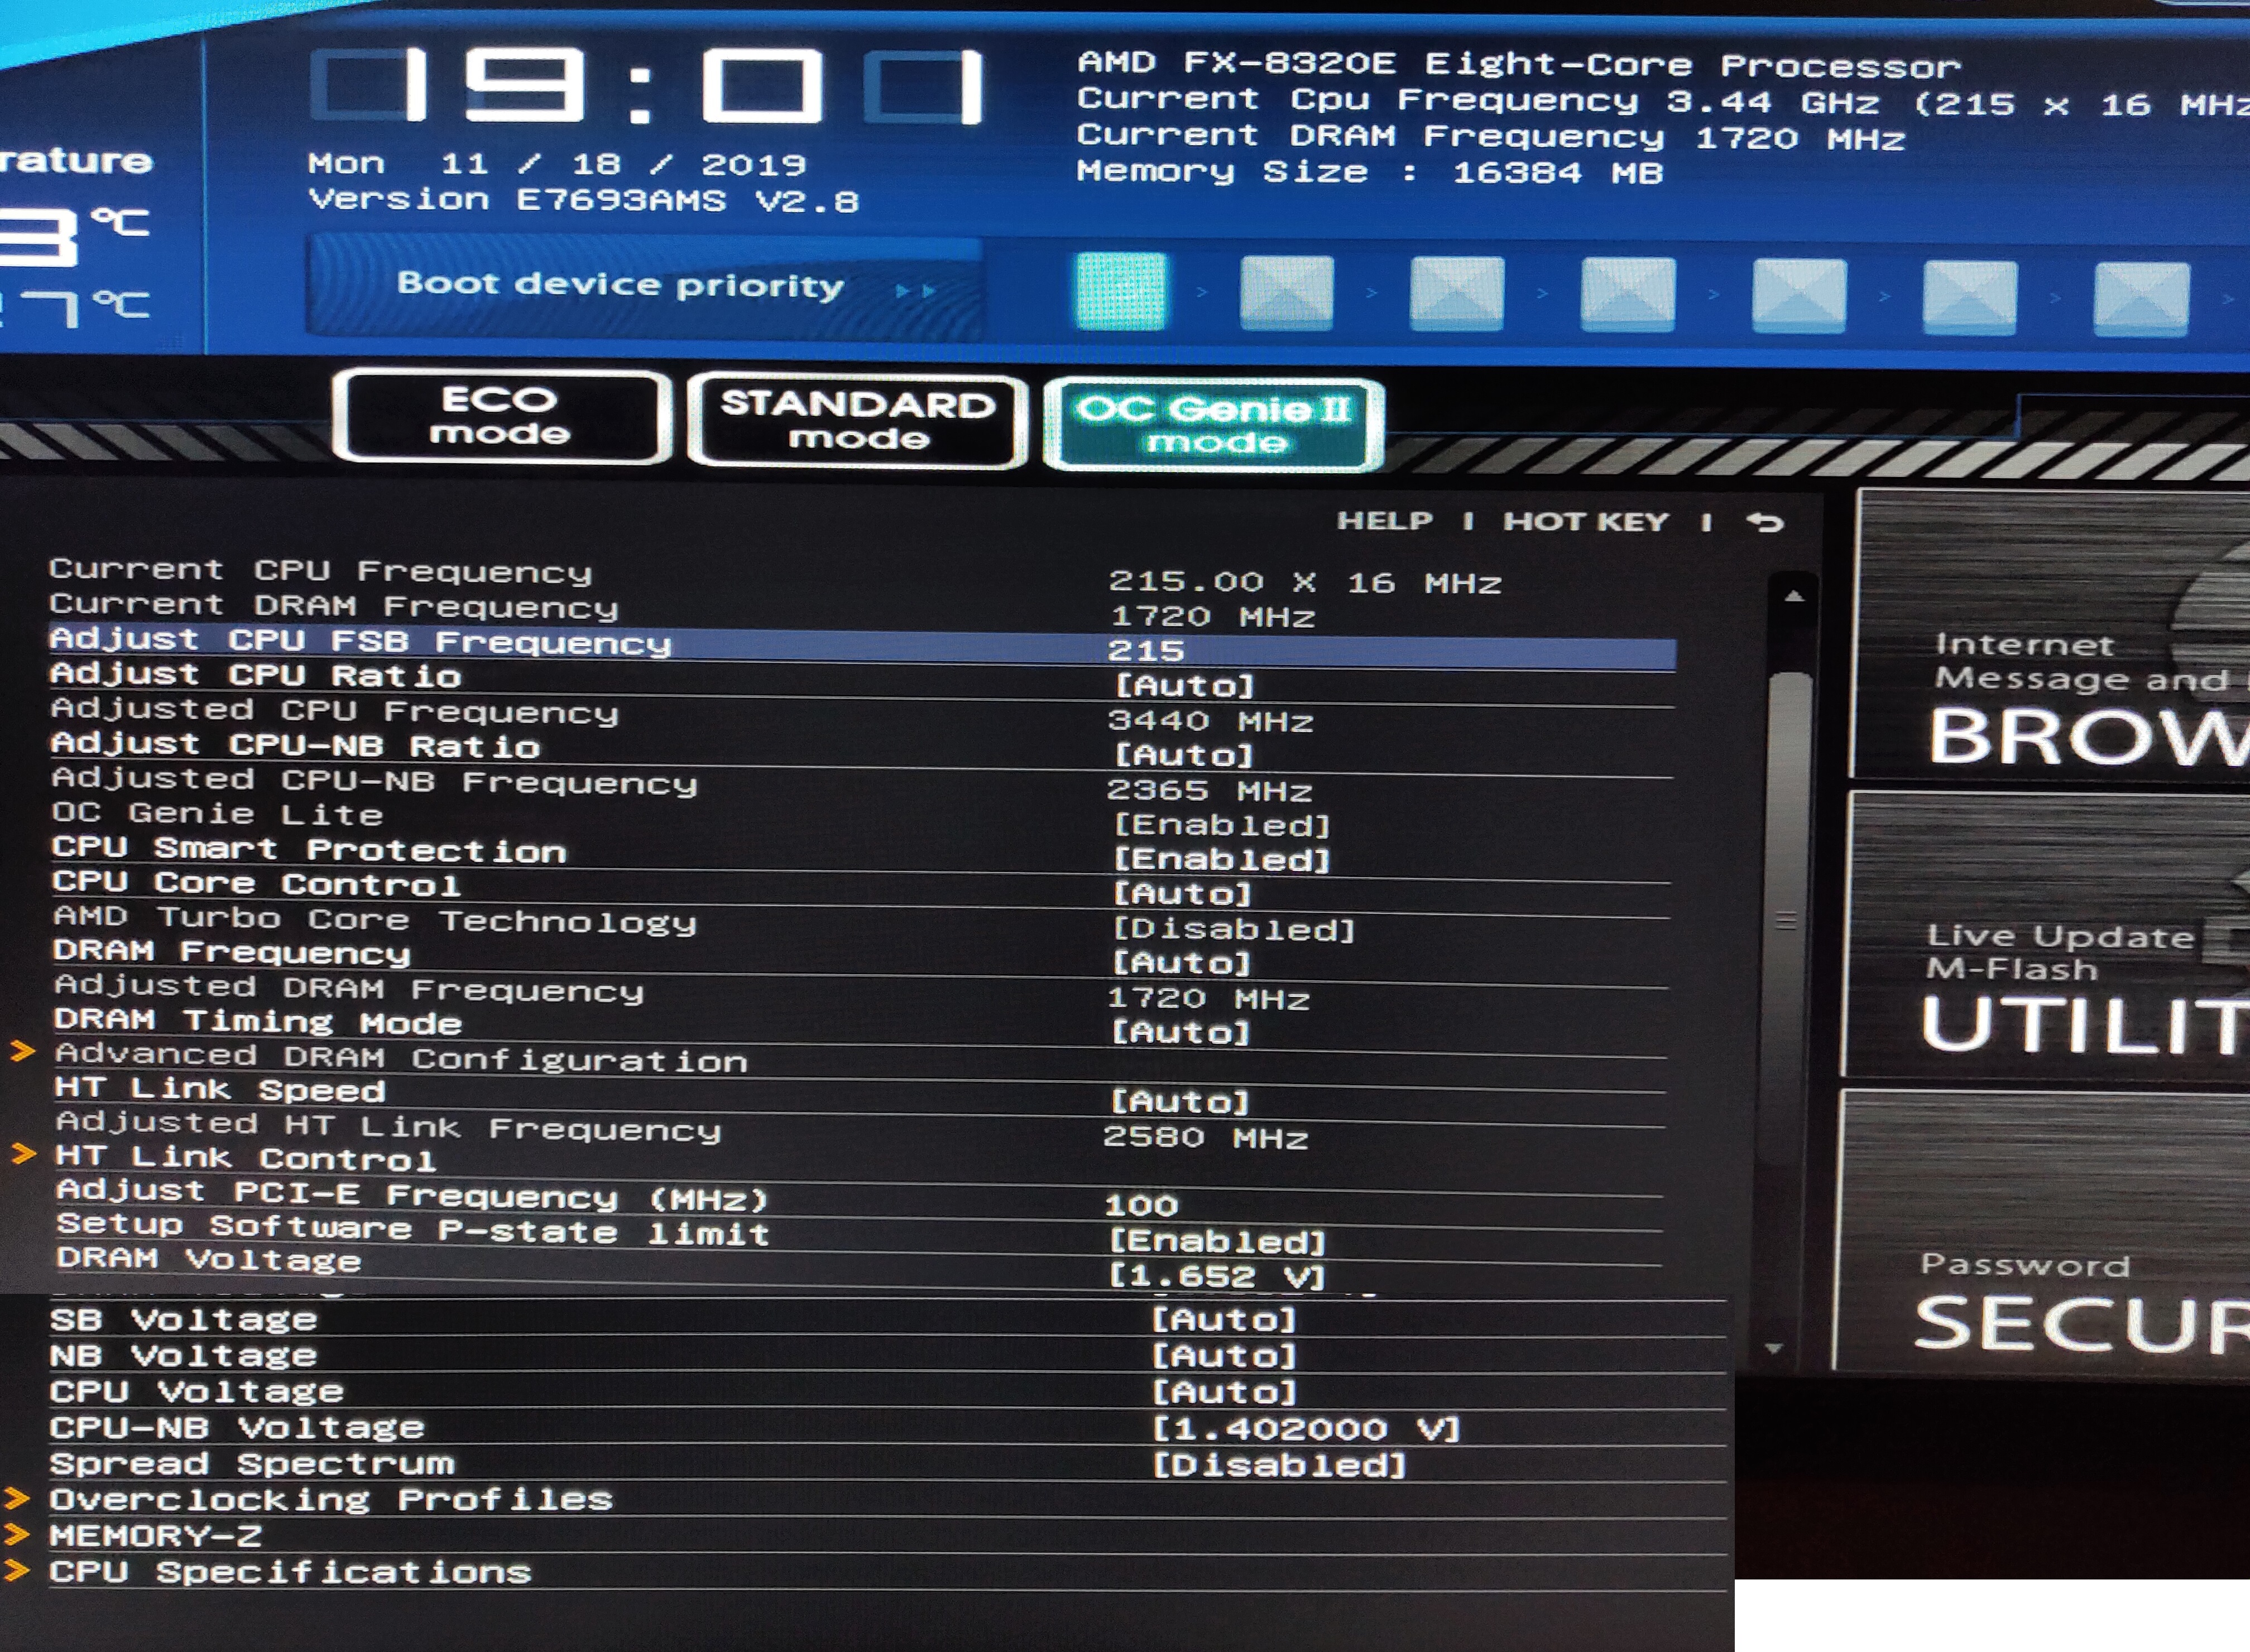Screen dimensions: 2250x1652
Task: Expand the Overclocking Profiles submenu
Action: [330, 1499]
